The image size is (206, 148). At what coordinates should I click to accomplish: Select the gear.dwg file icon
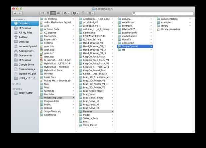click(x=42, y=50)
